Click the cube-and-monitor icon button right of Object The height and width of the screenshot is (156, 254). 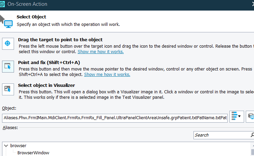[x=251, y=116]
